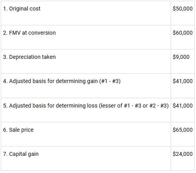Select the $41,000 value in row 5
196x173 pixels.
(183, 106)
